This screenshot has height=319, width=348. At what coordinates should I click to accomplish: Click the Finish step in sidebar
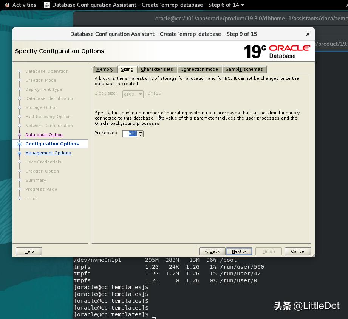[31, 198]
